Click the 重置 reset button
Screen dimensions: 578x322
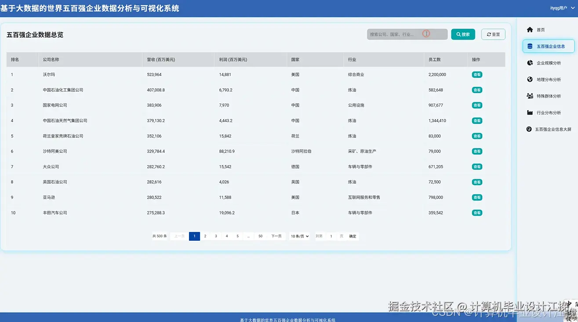(x=493, y=34)
